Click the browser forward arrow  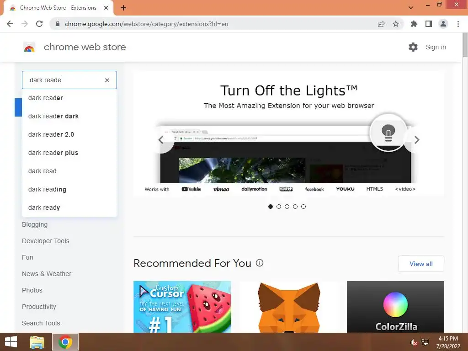pyautogui.click(x=25, y=24)
